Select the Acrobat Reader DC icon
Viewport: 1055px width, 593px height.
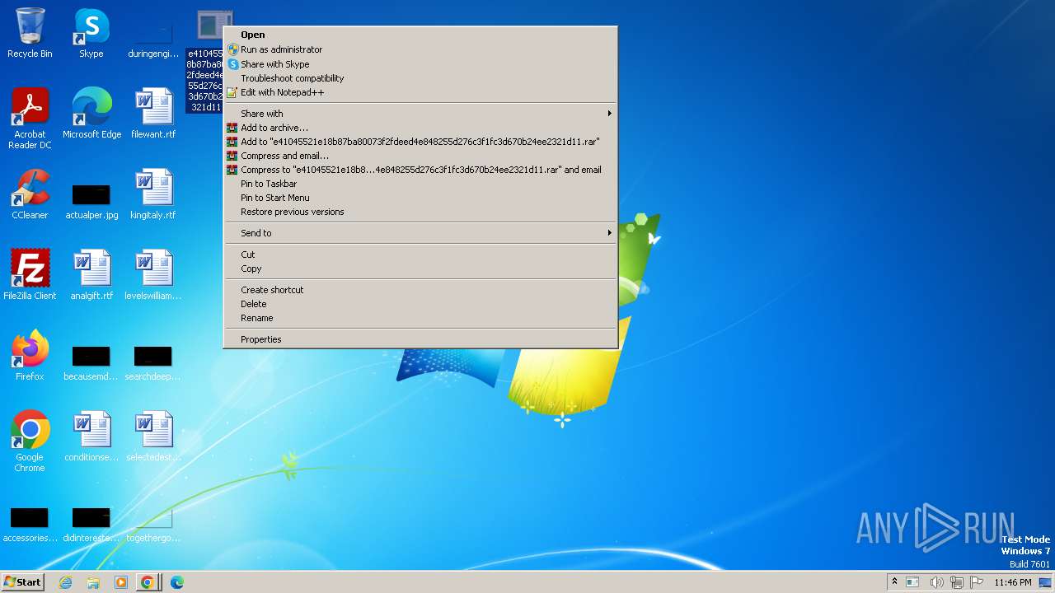tap(30, 119)
